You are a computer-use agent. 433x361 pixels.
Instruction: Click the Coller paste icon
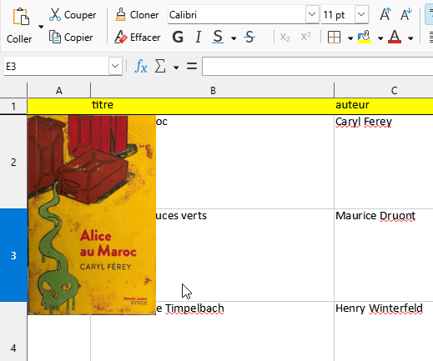(x=21, y=17)
